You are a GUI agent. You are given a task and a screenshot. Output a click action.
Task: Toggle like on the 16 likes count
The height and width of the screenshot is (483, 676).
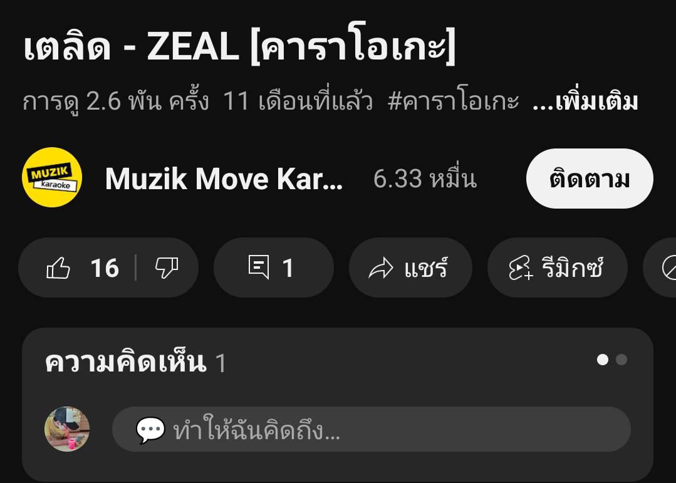click(x=105, y=267)
